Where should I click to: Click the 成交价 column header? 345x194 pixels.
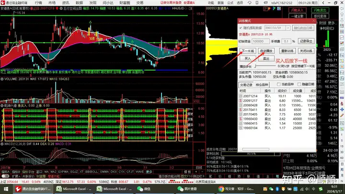(x=282, y=91)
